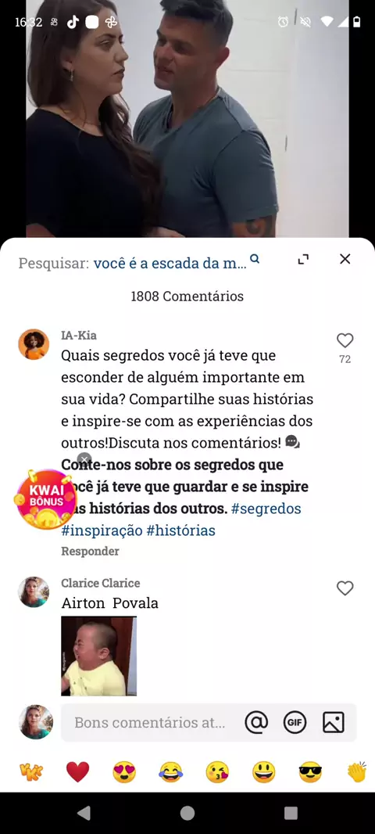Close the comments panel

(345, 259)
